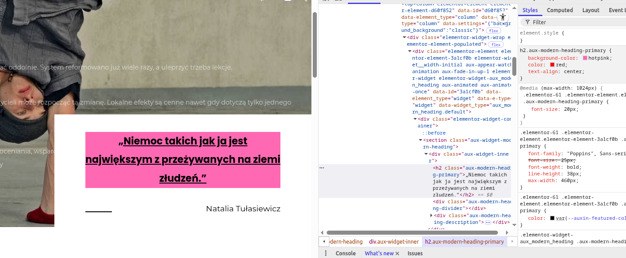Collapse the elementor-widget-wrap div node

coord(404,38)
